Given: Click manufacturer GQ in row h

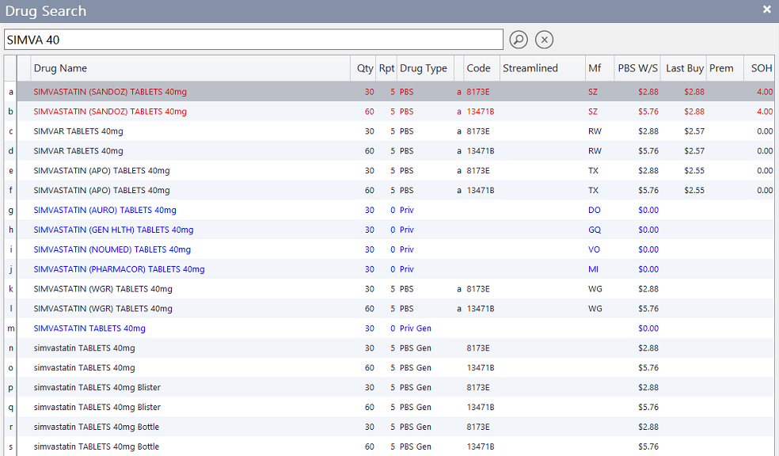Looking at the screenshot, I should (595, 230).
